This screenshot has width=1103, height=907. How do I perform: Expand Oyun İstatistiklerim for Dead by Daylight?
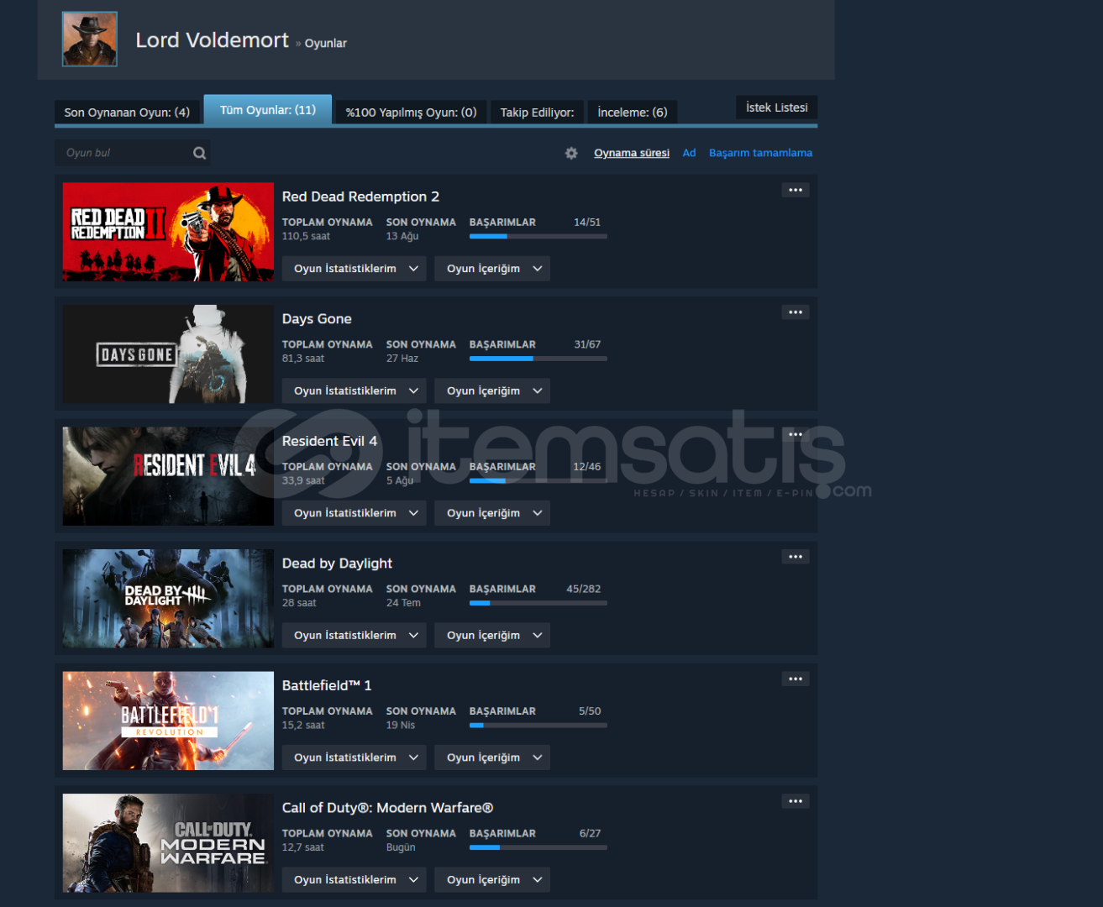point(355,635)
